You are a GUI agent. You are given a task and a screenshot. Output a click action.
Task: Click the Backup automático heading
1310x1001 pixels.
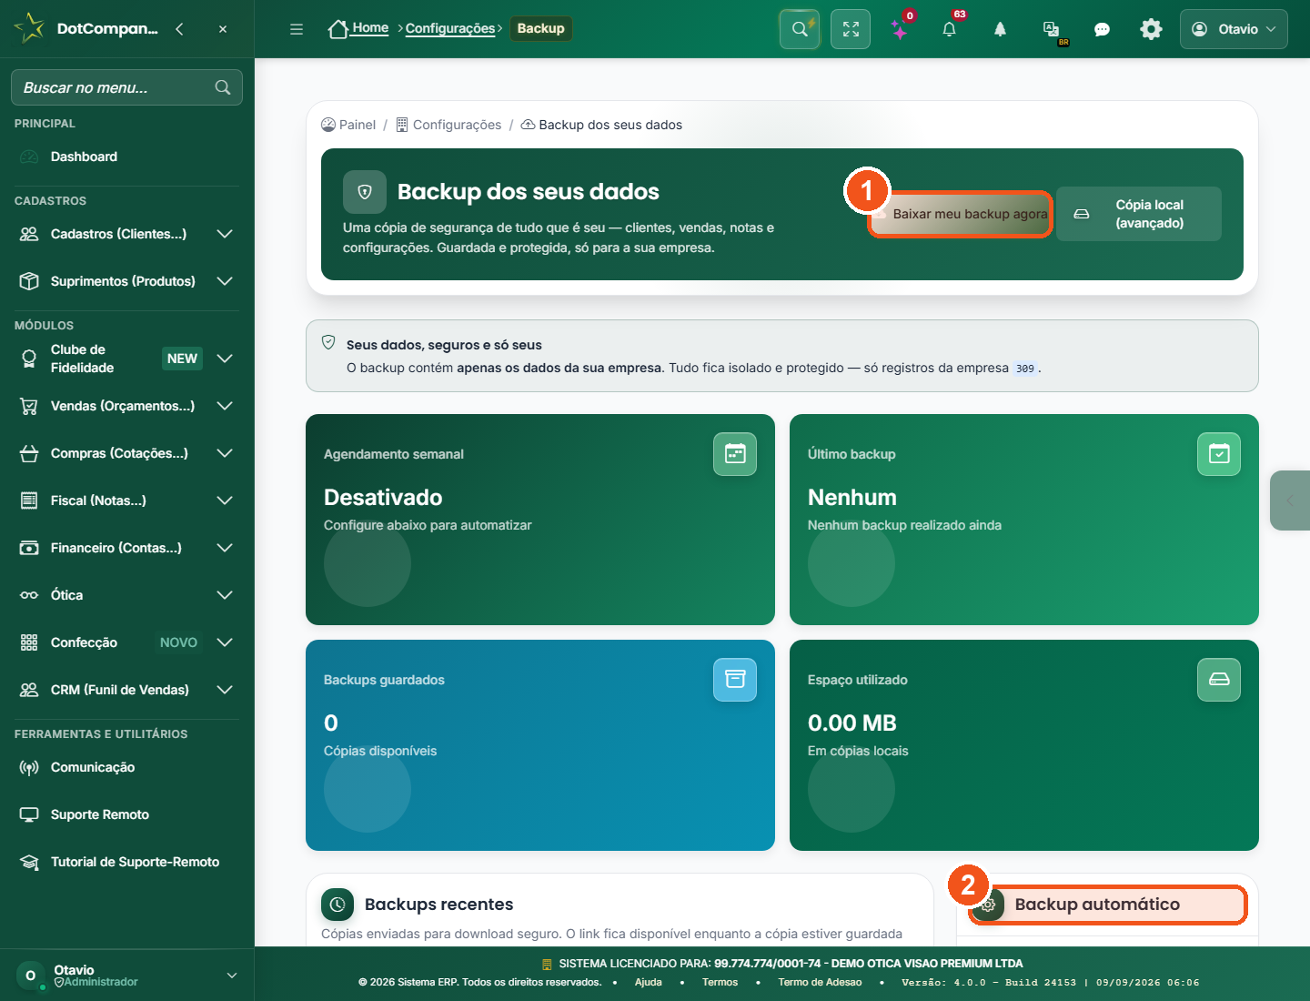[x=1097, y=905]
